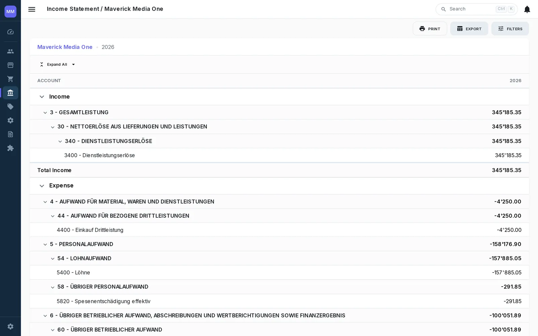Collapse the 44 - BEZOGENE DRITTLEISTUNGEN row
Image resolution: width=538 pixels, height=336 pixels.
52,216
